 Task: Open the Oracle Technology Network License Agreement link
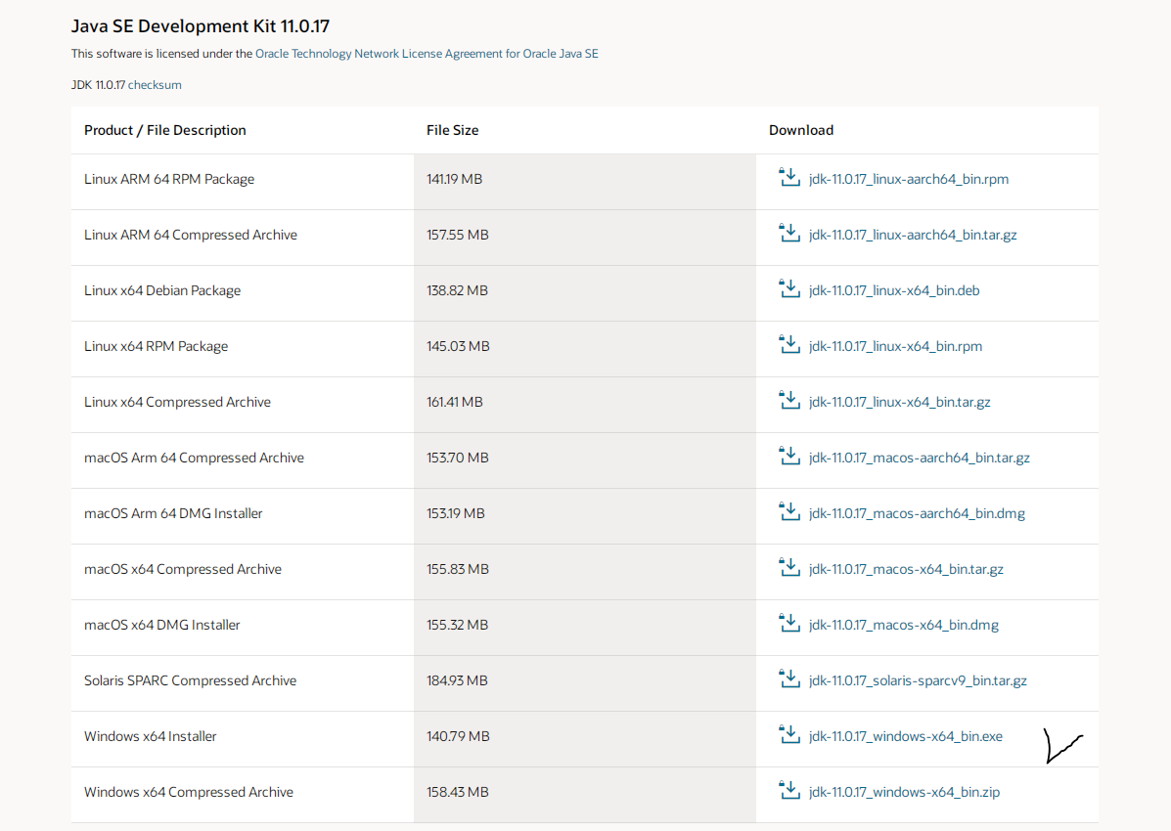[x=427, y=54]
